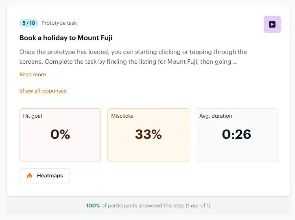Screen dimensions: 295x220
Task: Click the participants answered footer text
Action: (x=157, y=205)
